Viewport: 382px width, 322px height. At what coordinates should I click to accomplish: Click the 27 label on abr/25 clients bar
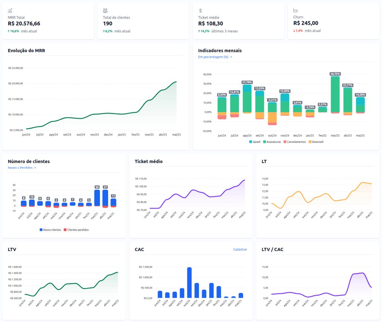(105, 187)
